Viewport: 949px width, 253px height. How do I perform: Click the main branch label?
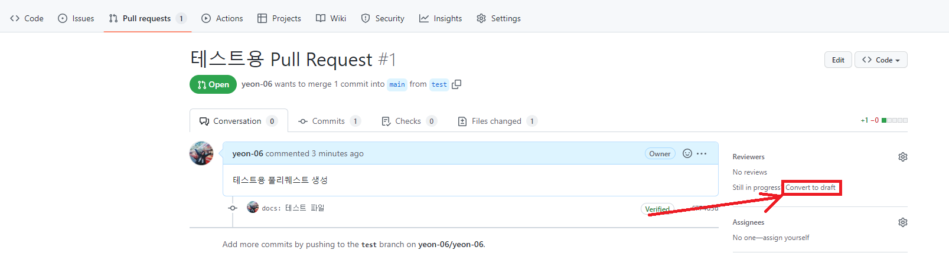point(397,84)
